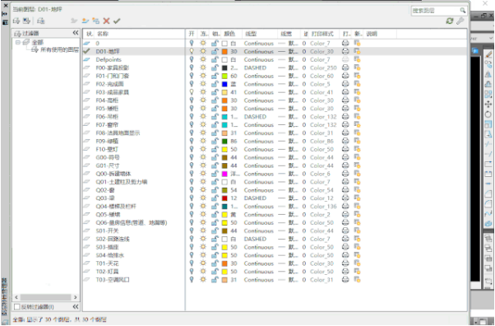This screenshot has width=495, height=326.
Task: Click plot printer icon for layer F10
Action: click(x=345, y=149)
